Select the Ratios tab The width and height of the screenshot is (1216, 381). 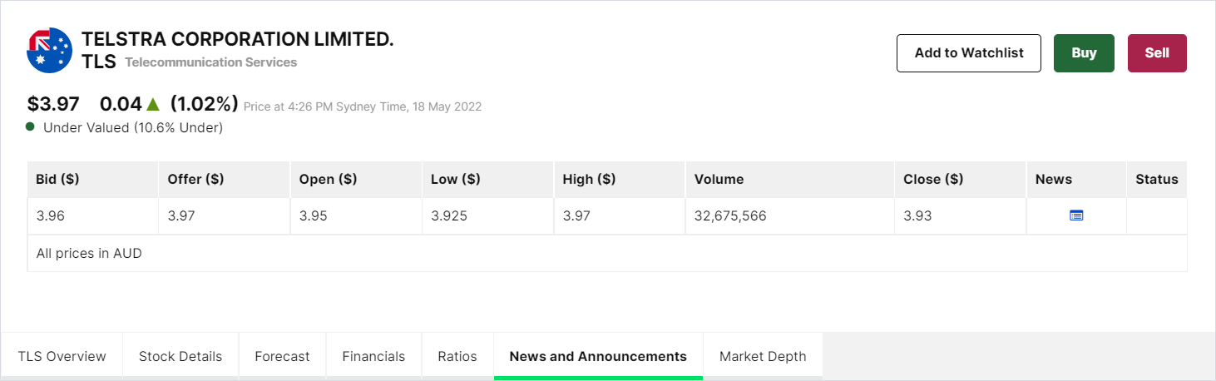(x=457, y=356)
